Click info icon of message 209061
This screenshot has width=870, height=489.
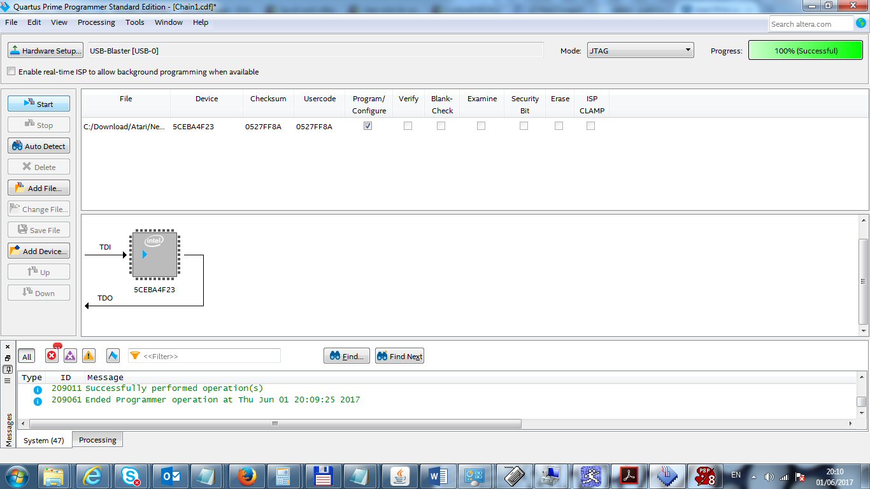pos(38,401)
